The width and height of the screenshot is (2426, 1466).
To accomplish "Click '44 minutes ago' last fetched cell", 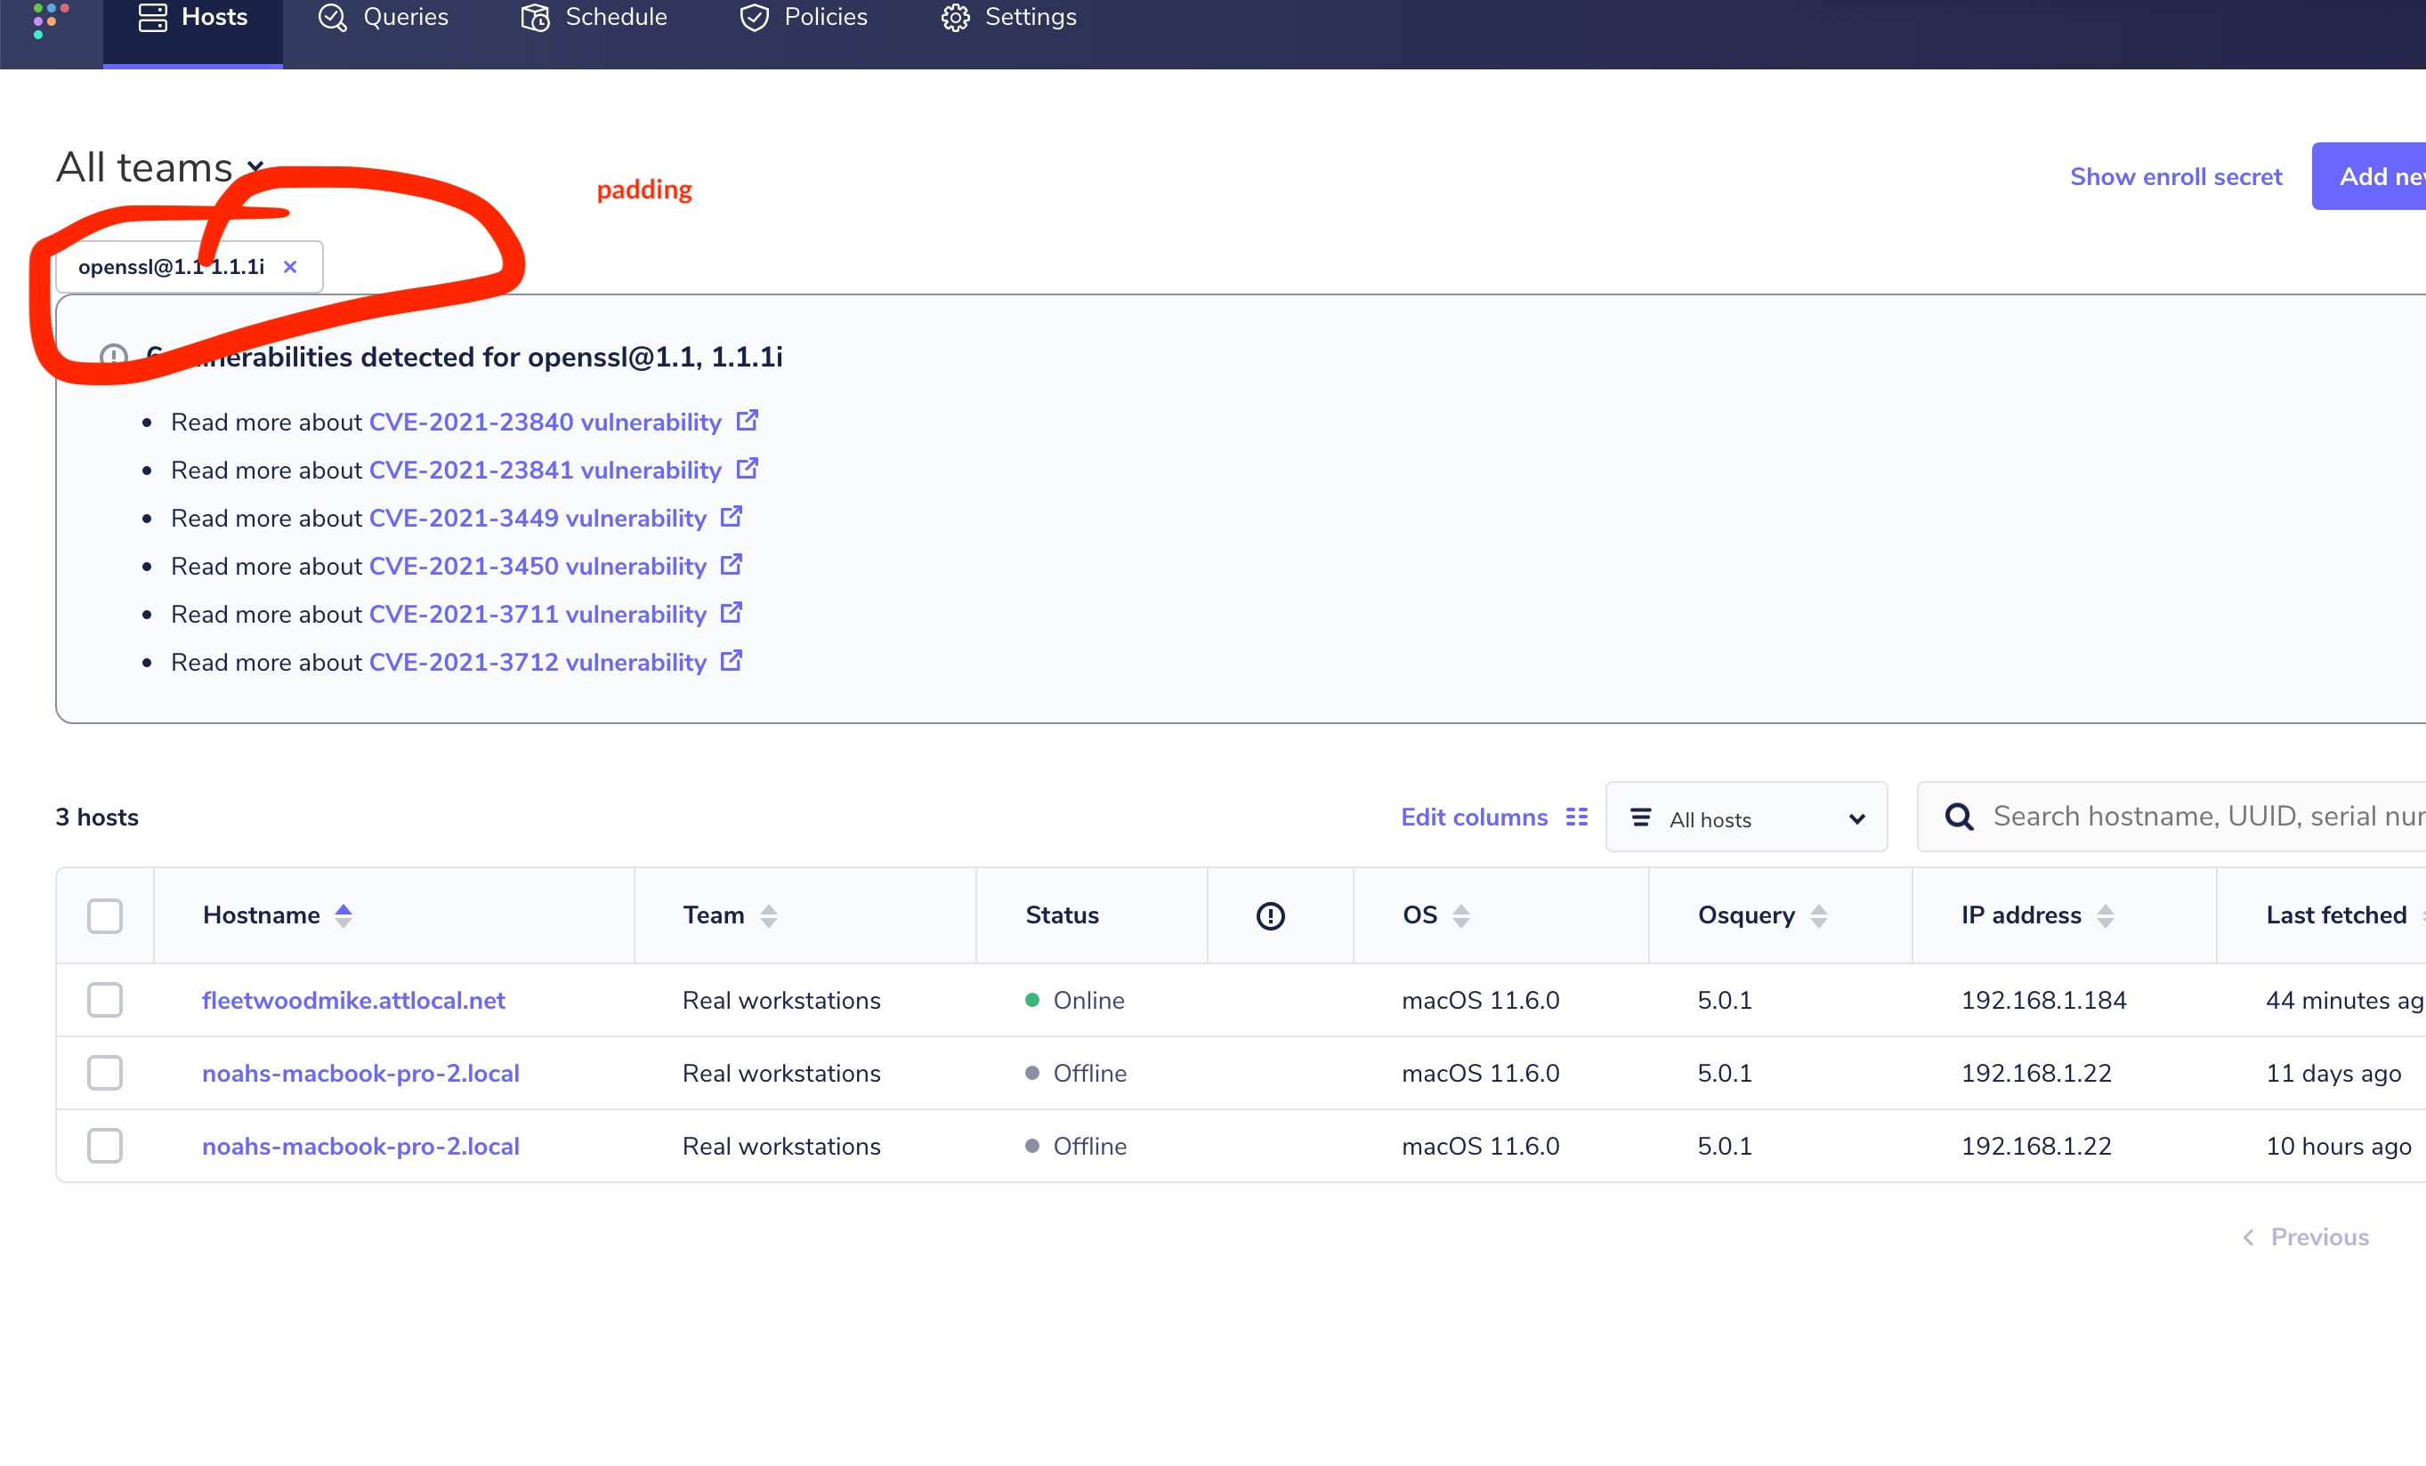I will point(2344,1001).
